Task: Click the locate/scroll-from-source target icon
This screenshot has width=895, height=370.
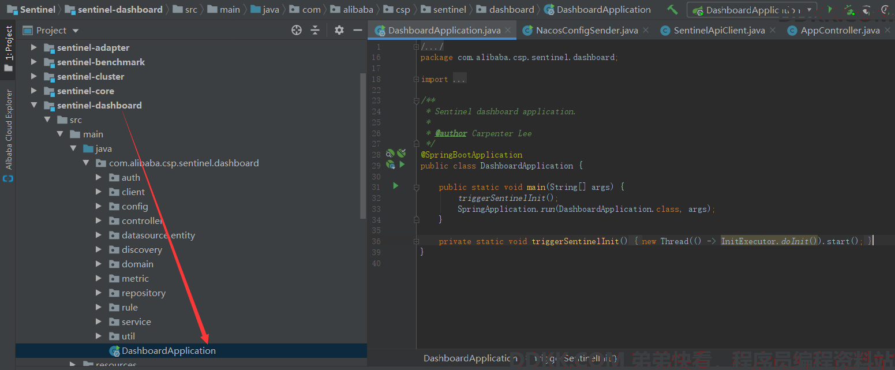Action: pyautogui.click(x=297, y=30)
